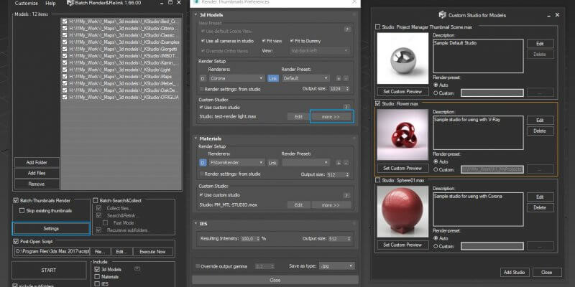Screen dimensions: 575x287
Task: Add a render preset with plus in 3d Models
Action: 339,78
